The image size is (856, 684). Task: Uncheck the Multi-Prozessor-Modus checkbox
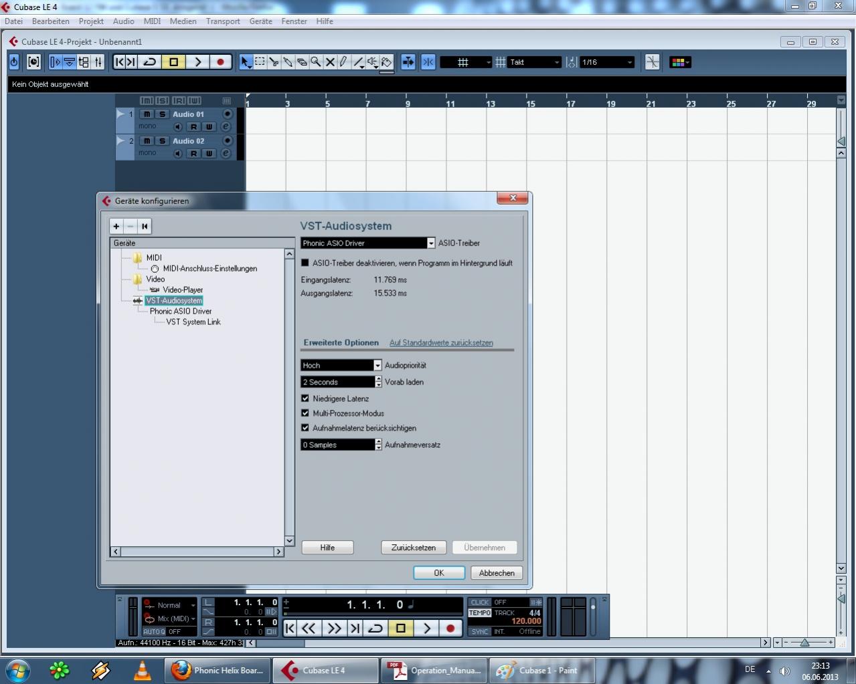[305, 413]
